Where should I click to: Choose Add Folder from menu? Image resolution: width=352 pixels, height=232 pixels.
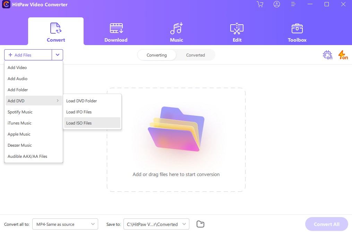coord(34,90)
